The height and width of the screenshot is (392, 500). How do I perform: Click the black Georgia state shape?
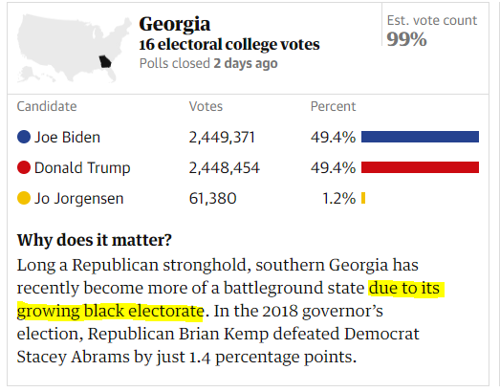click(x=105, y=61)
